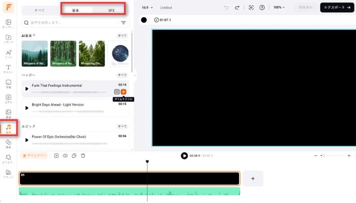Open the Audio (音楽) sidebar panel
Screen dimensions: 356x203
[x=8, y=128]
